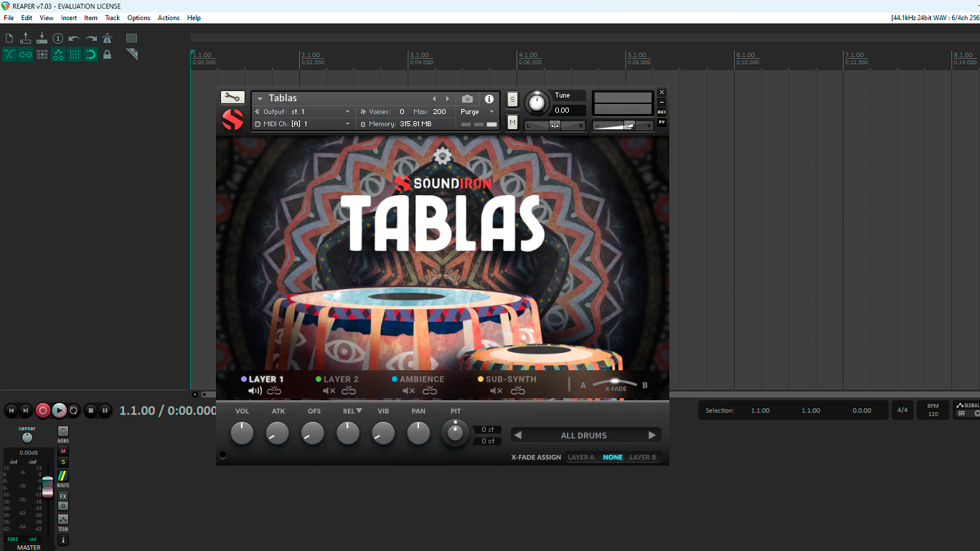Click the Kontakt snapshot camera icon
This screenshot has height=551, width=980.
click(467, 99)
